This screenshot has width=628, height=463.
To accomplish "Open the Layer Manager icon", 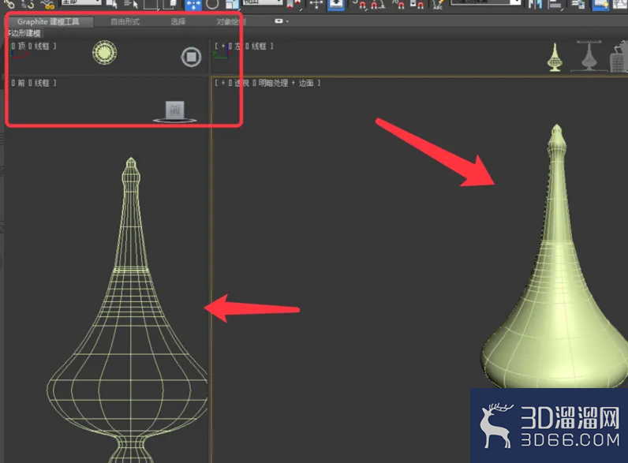I will (x=578, y=5).
